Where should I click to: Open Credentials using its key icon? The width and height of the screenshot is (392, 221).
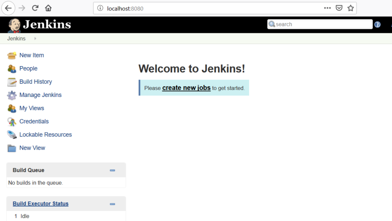pos(11,121)
